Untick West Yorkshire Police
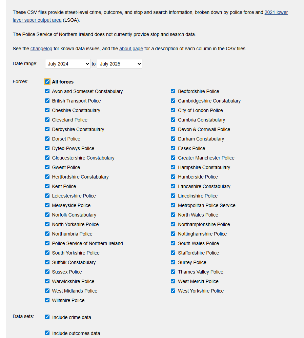304x338 pixels. [173, 291]
